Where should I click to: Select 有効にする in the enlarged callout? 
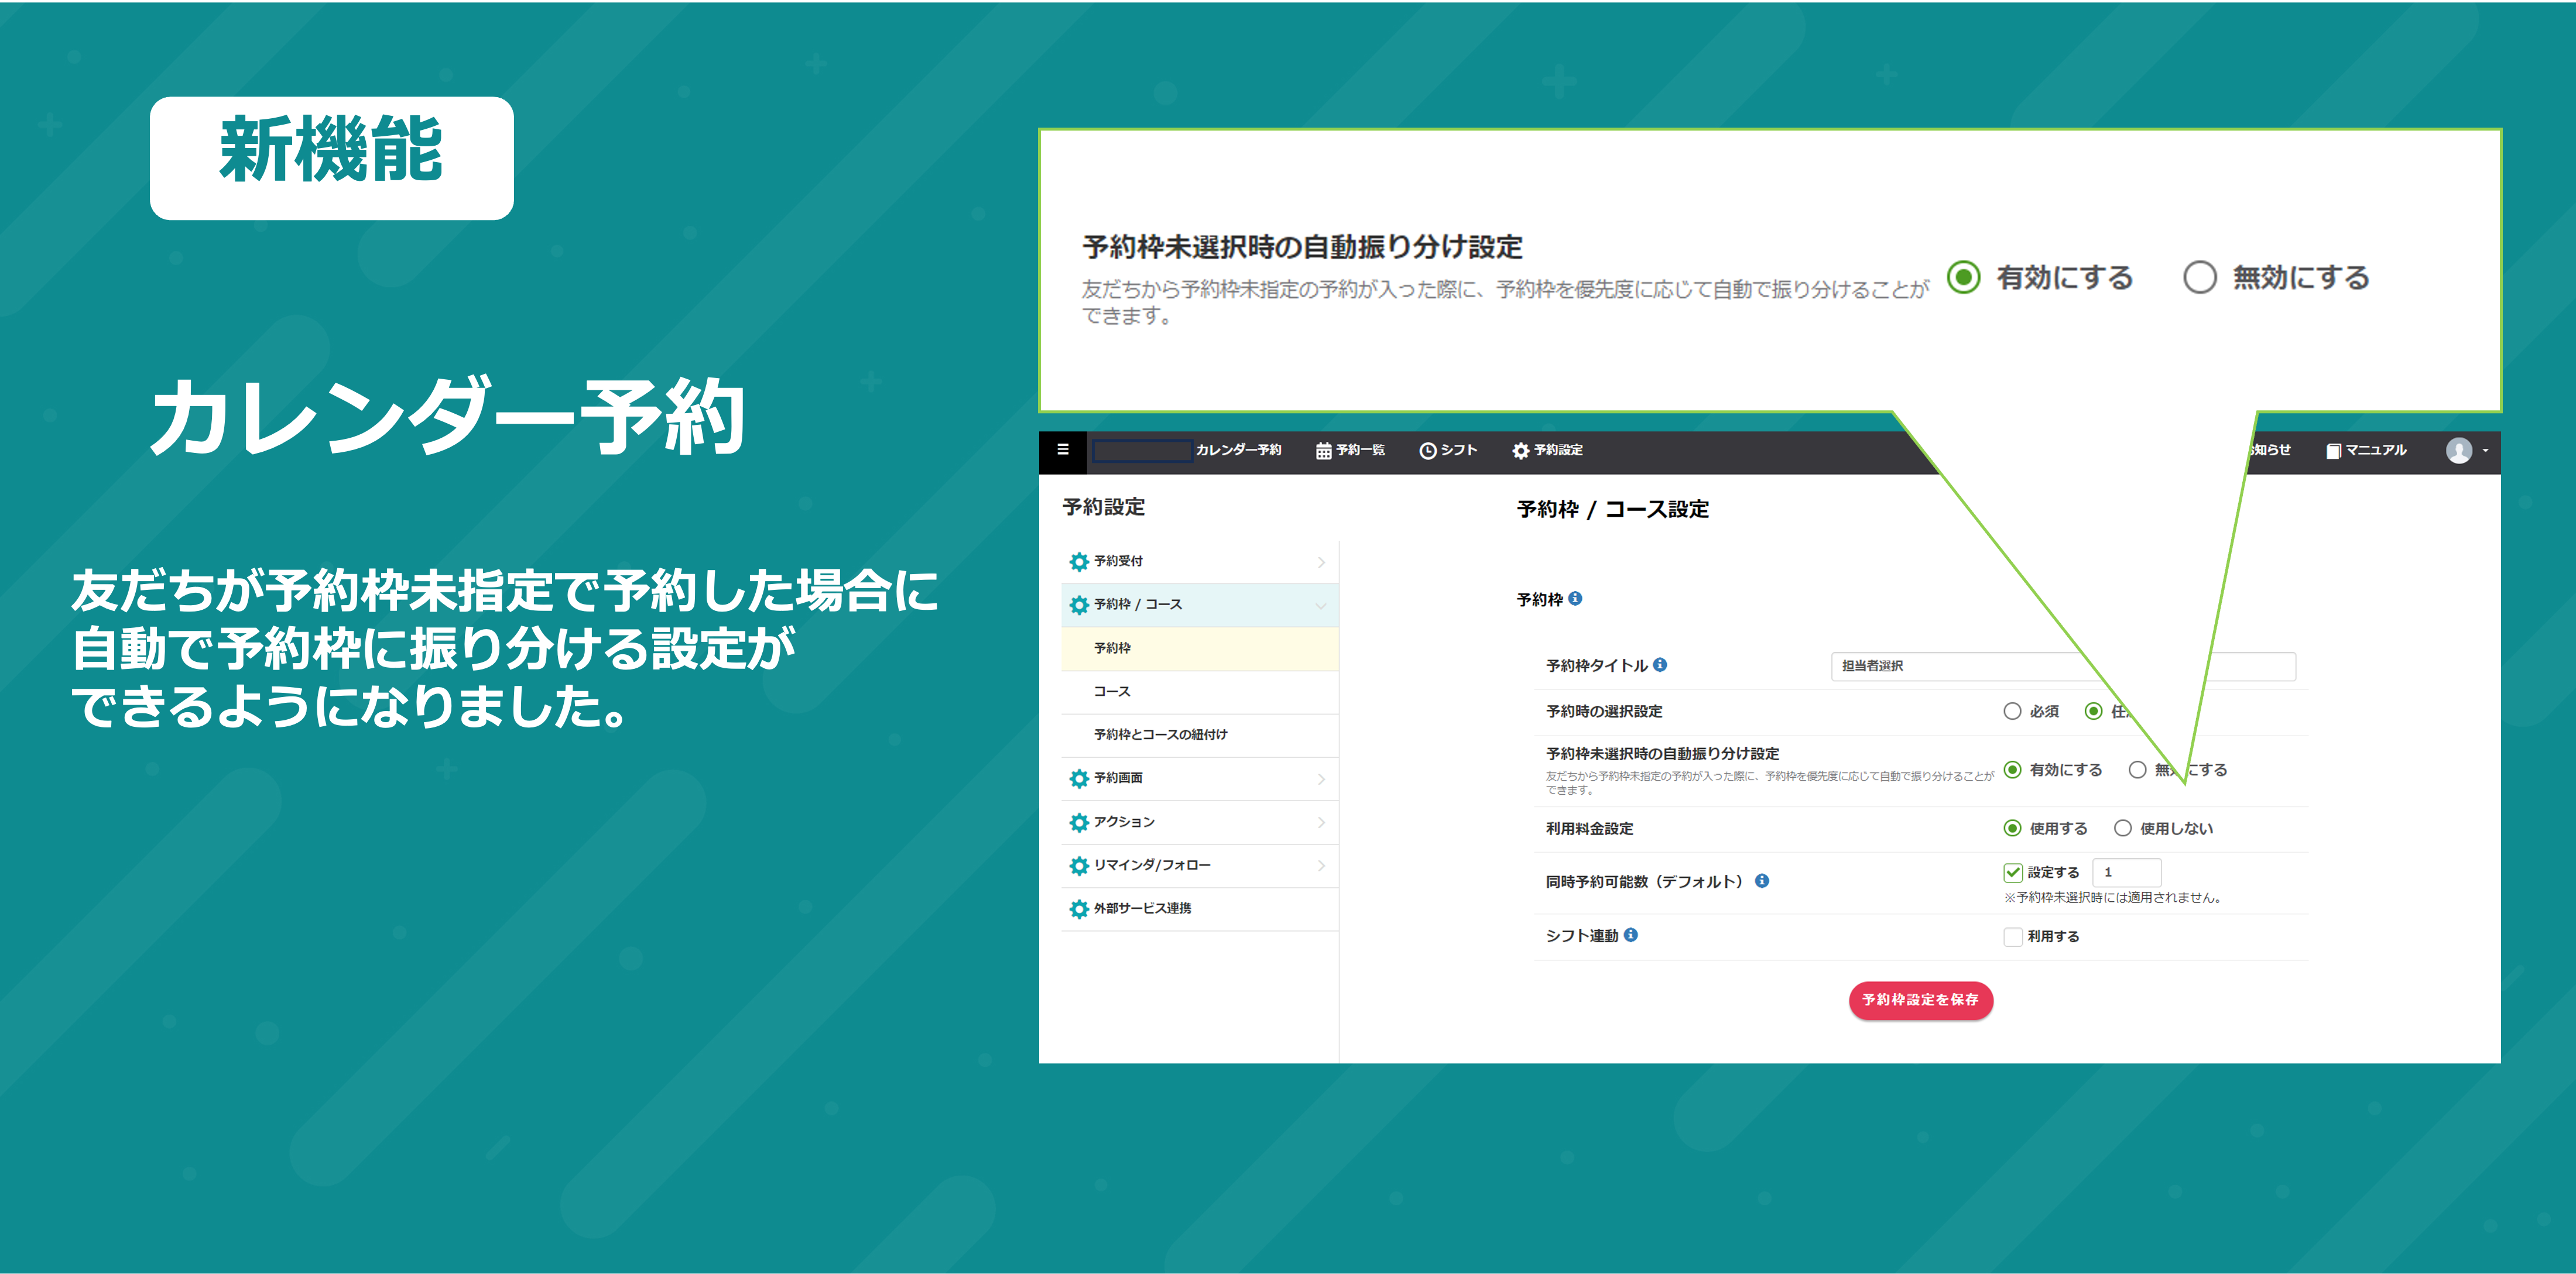(x=1964, y=277)
